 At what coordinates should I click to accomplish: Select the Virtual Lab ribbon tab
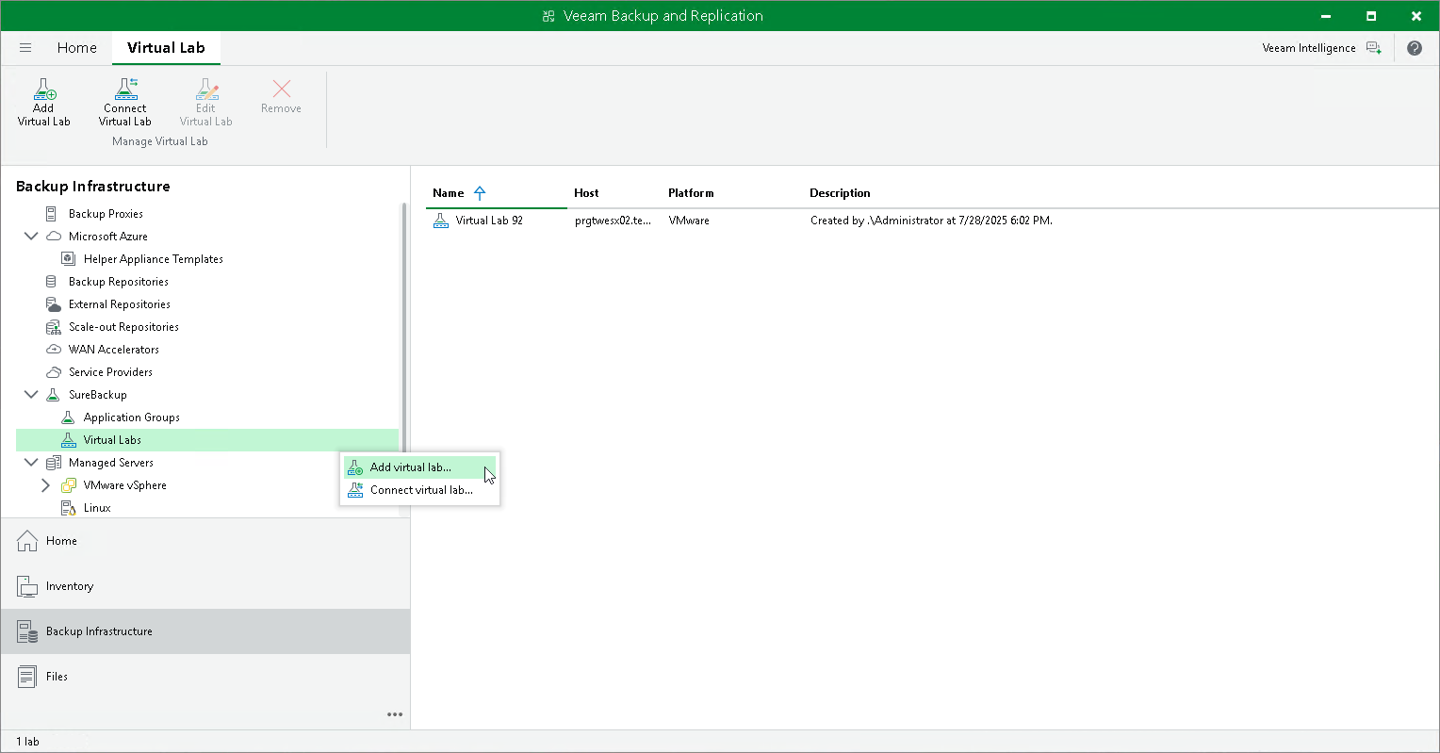click(166, 48)
